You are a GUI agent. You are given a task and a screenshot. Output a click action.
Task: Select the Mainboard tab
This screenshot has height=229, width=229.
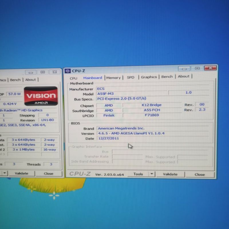[92, 78]
